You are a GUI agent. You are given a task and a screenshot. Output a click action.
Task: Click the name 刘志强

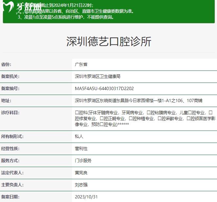tap(81, 185)
